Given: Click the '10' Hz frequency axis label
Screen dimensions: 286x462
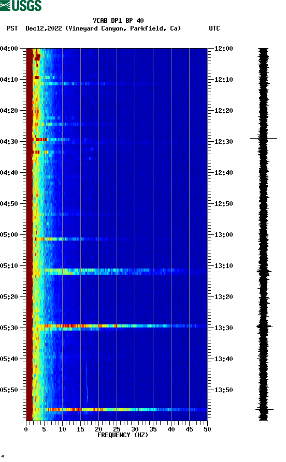Looking at the screenshot, I should 62,429.
